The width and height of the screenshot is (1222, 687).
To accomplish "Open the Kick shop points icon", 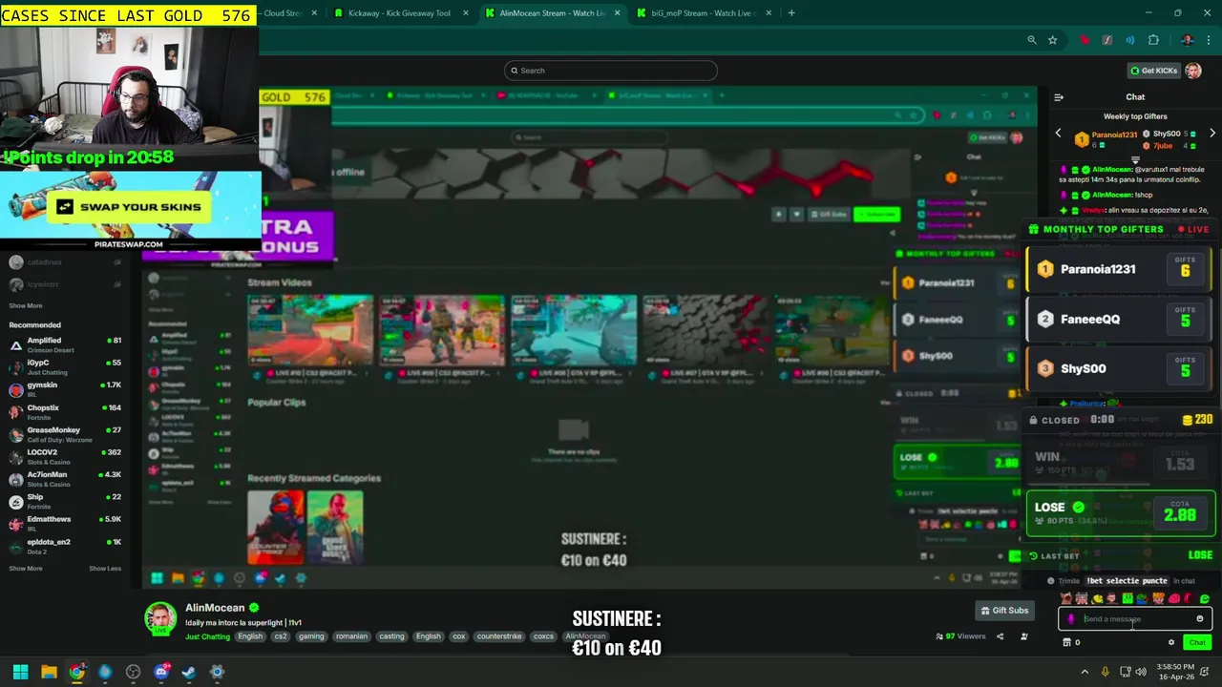I will [x=1067, y=642].
